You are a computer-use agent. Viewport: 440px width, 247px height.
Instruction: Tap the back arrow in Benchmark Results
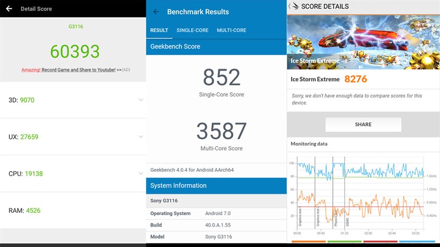[156, 12]
